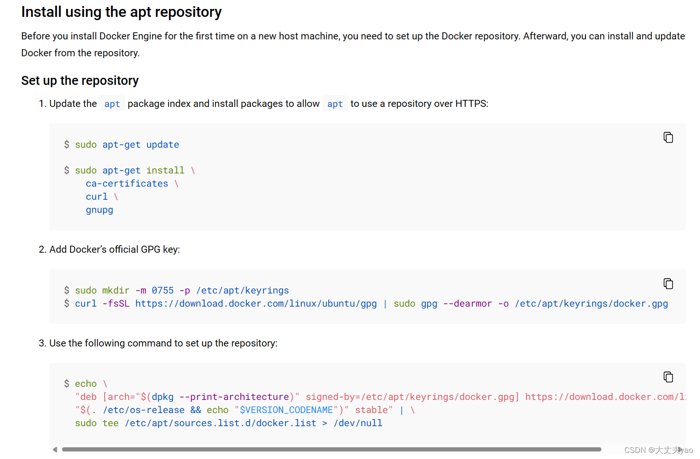Click the 'ca-certificates \' line
Viewport: 700px width, 459px height.
click(132, 183)
